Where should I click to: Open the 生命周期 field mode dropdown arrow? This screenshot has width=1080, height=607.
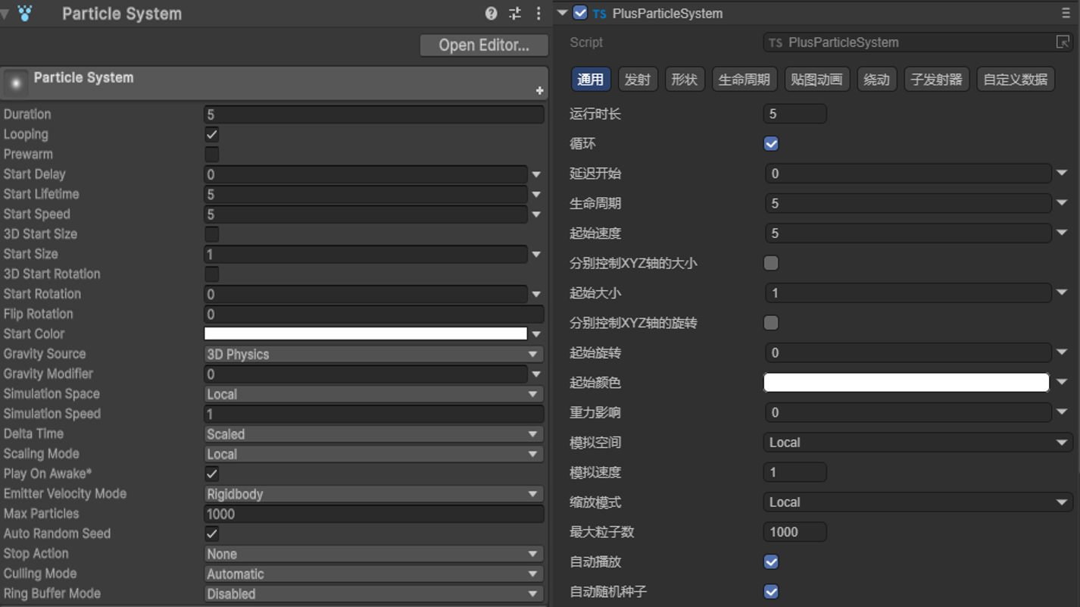pyautogui.click(x=1062, y=203)
